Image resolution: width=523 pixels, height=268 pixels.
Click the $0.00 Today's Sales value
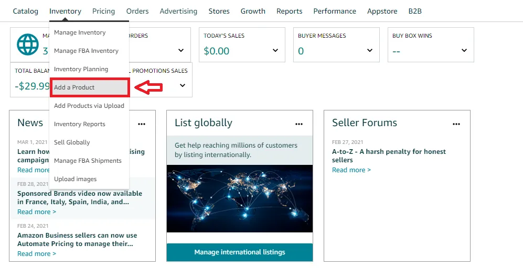tap(217, 51)
